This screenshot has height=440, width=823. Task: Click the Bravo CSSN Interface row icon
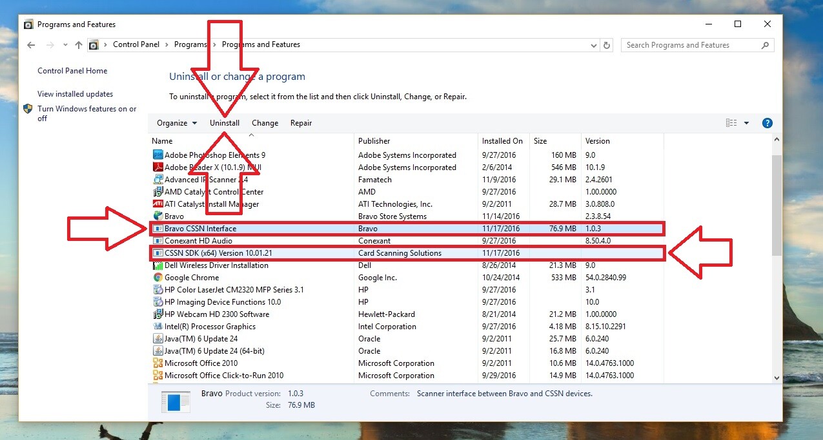pyautogui.click(x=158, y=229)
